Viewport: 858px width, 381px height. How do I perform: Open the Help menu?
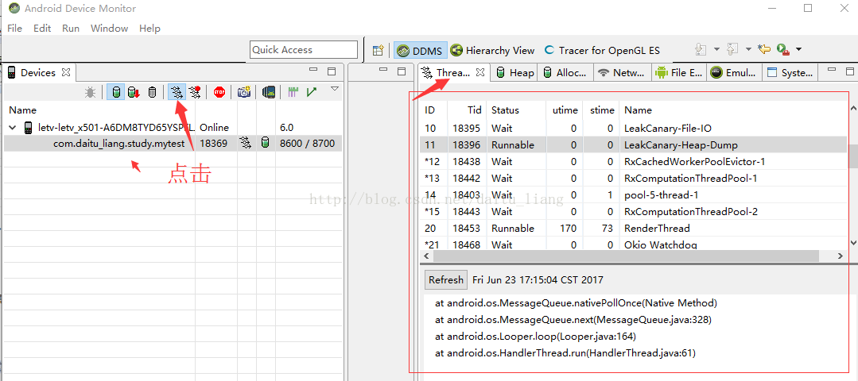pyautogui.click(x=149, y=29)
